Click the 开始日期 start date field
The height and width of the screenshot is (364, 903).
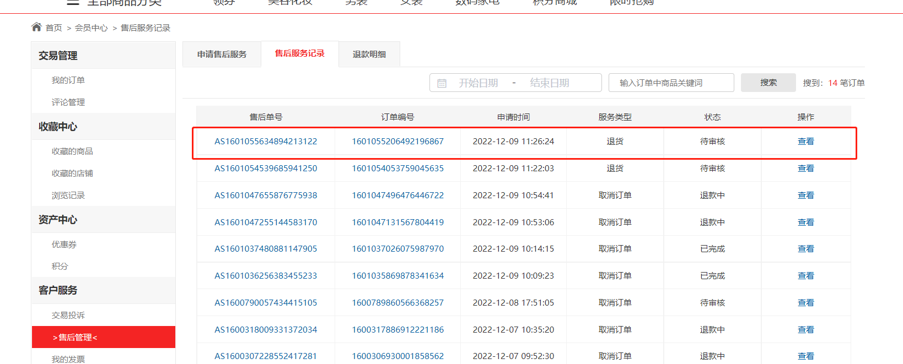pos(478,83)
